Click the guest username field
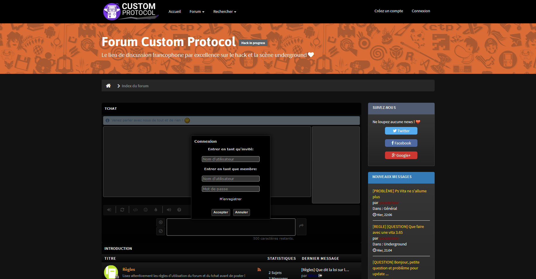 [231, 159]
